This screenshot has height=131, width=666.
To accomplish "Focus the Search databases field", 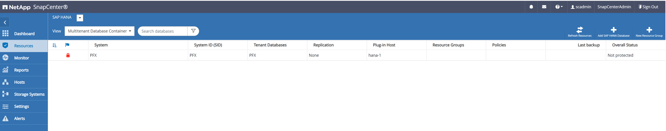I will (162, 31).
